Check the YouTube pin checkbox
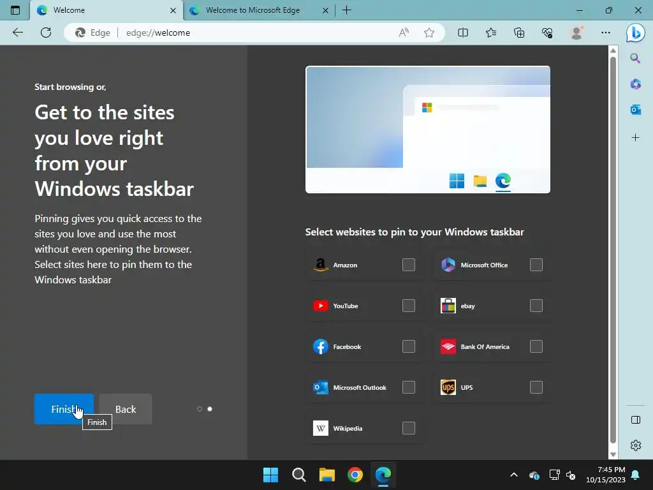This screenshot has width=653, height=490. 409,306
